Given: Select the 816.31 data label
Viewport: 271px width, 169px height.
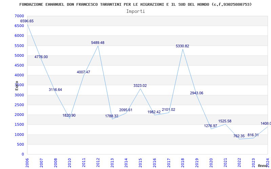Looking at the screenshot, I should point(253,135).
